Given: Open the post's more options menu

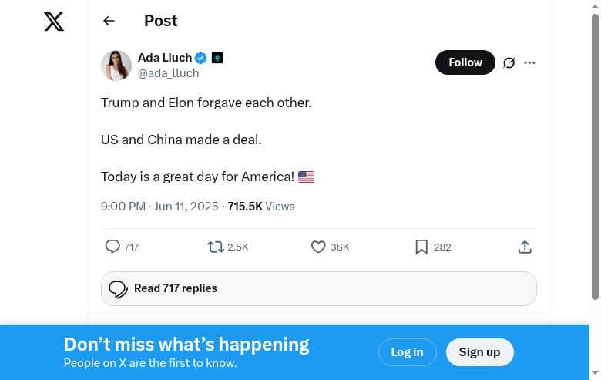Looking at the screenshot, I should point(529,62).
